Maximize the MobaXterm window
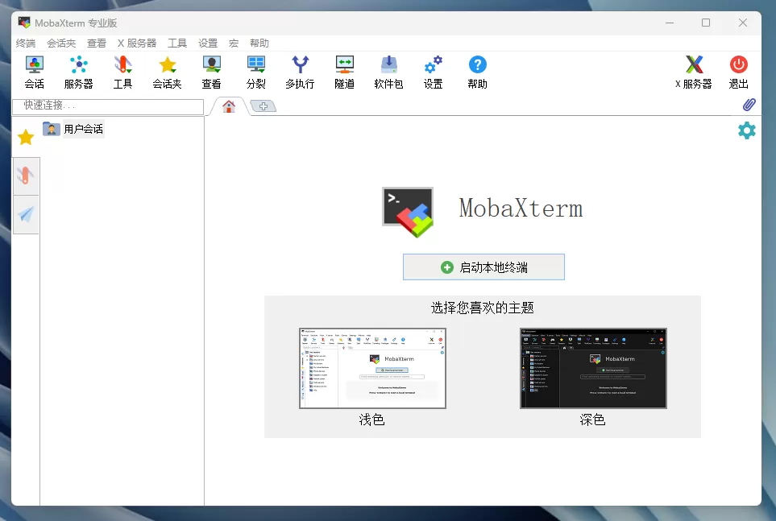The width and height of the screenshot is (776, 521). click(706, 23)
